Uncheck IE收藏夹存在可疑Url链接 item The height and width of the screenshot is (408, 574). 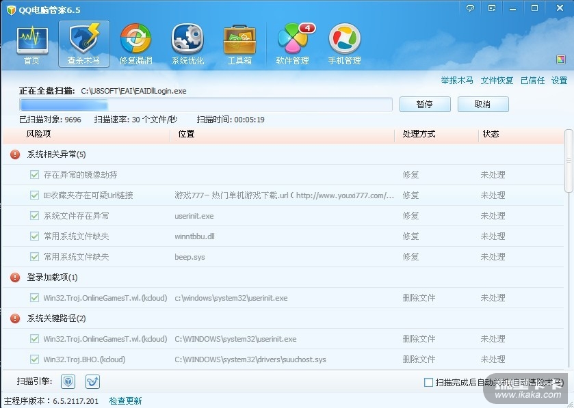coord(34,195)
